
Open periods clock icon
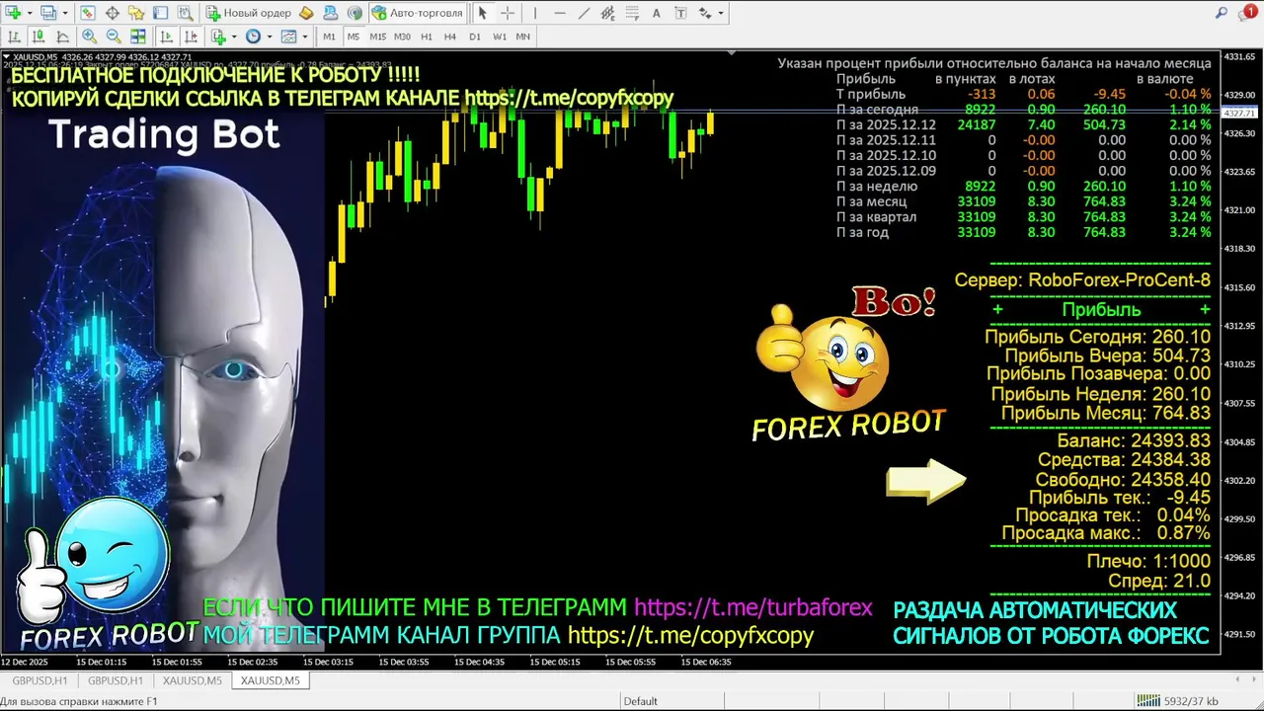coord(253,37)
